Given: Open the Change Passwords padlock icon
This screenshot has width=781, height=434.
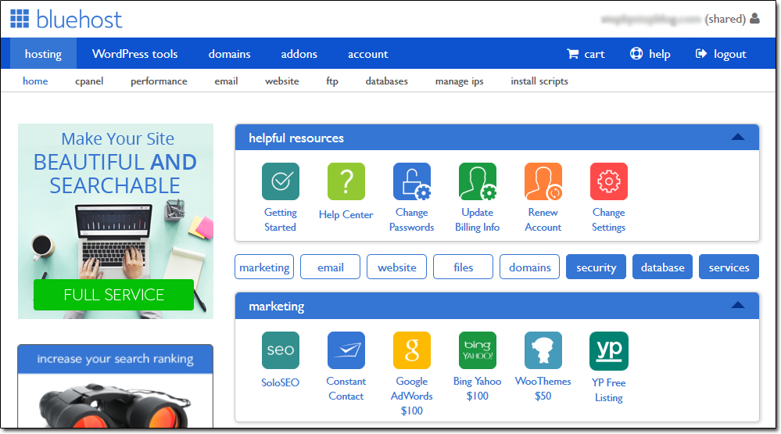Looking at the screenshot, I should tap(412, 181).
